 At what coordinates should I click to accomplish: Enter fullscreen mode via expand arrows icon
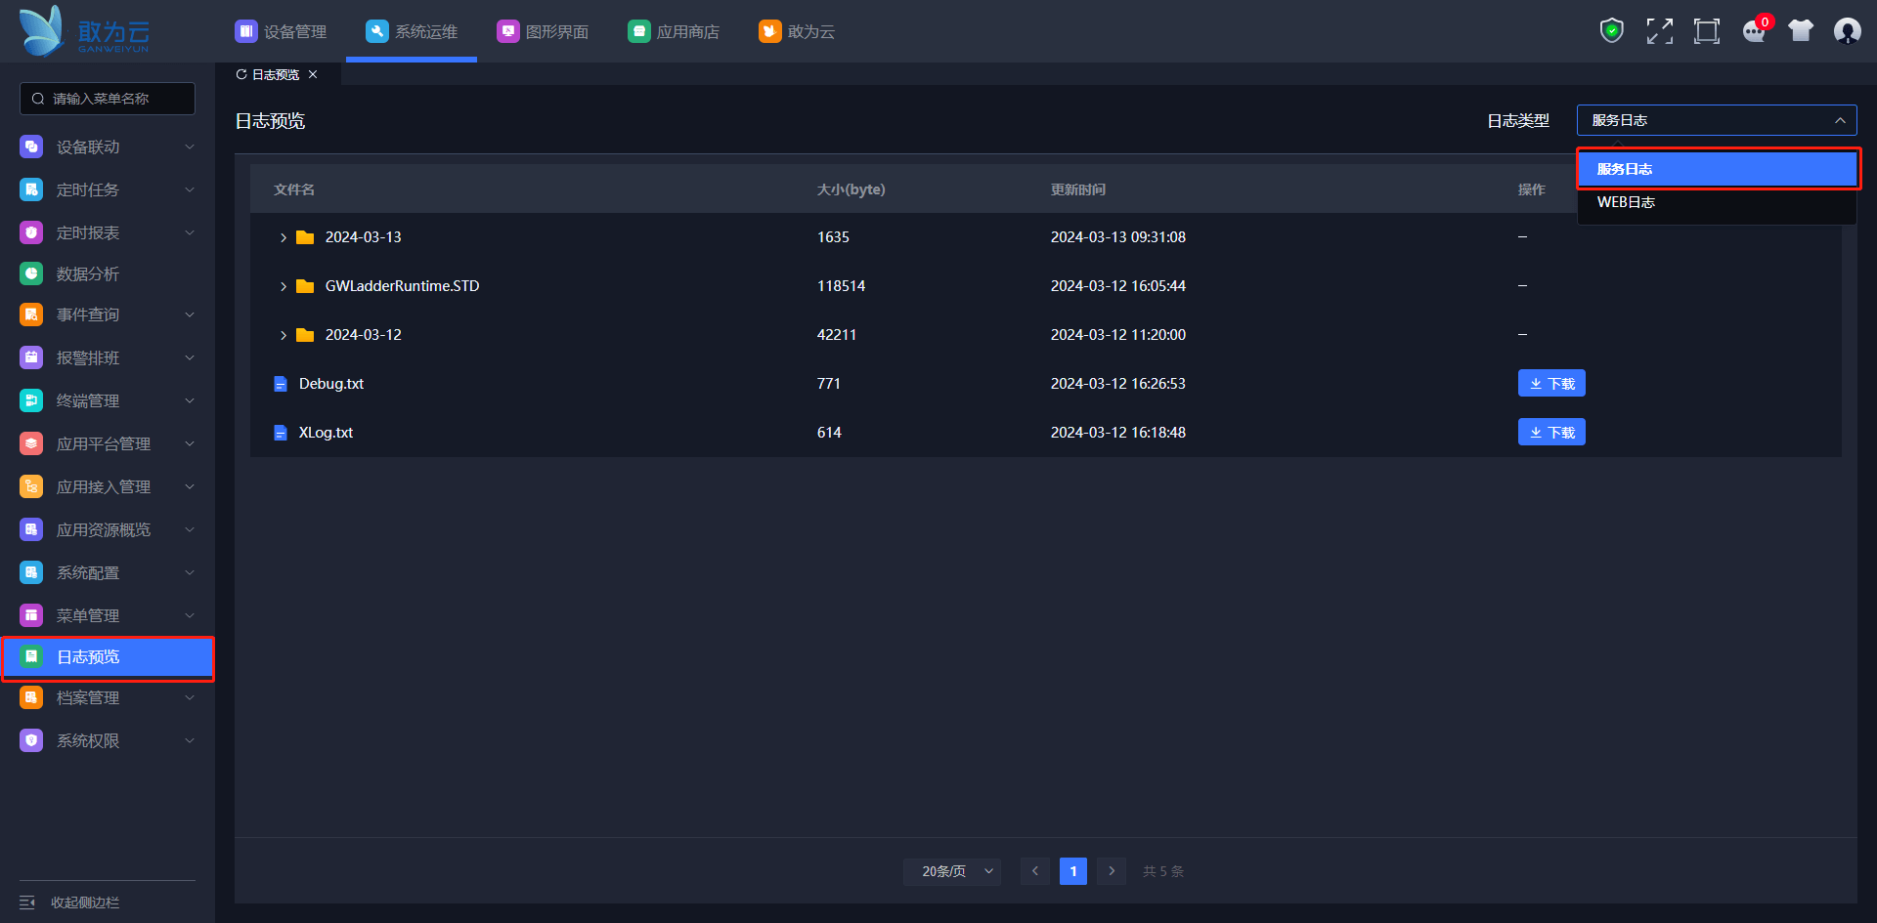1659,31
